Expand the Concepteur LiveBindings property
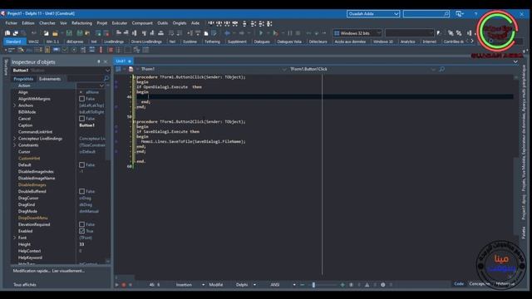The width and height of the screenshot is (532, 299). [x=15, y=139]
